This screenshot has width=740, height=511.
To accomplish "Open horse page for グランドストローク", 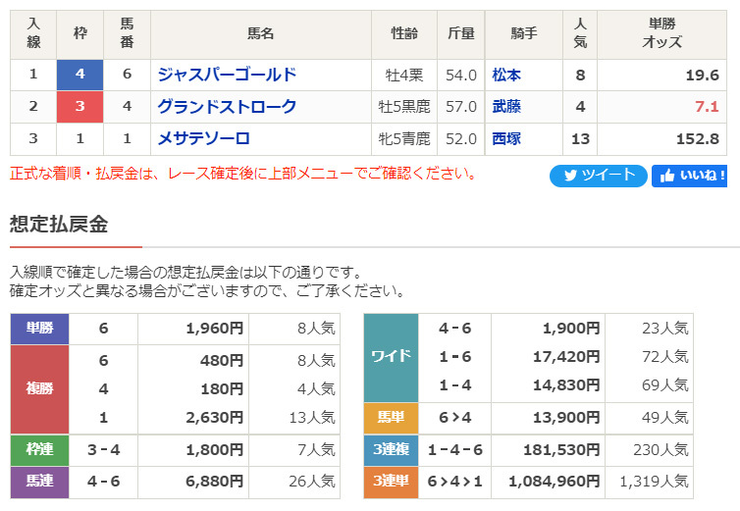I will pos(227,107).
